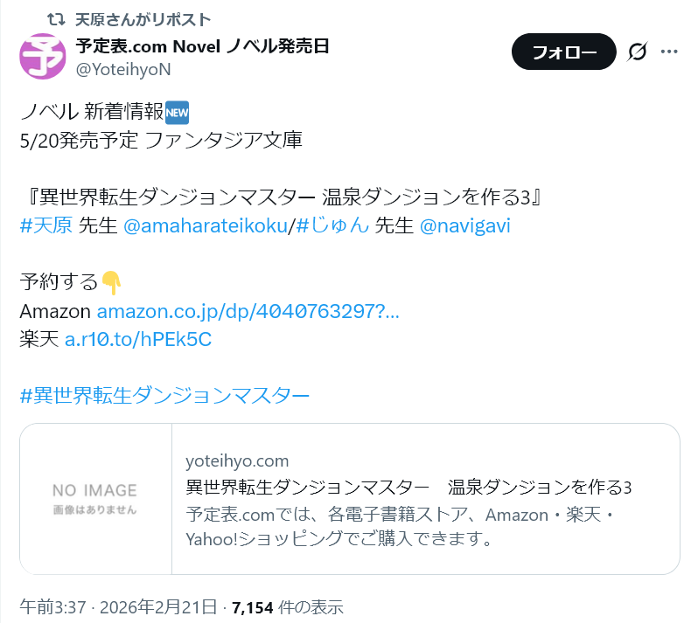Click the pointing-down hand emoji
Image resolution: width=698 pixels, height=623 pixels.
point(111,282)
